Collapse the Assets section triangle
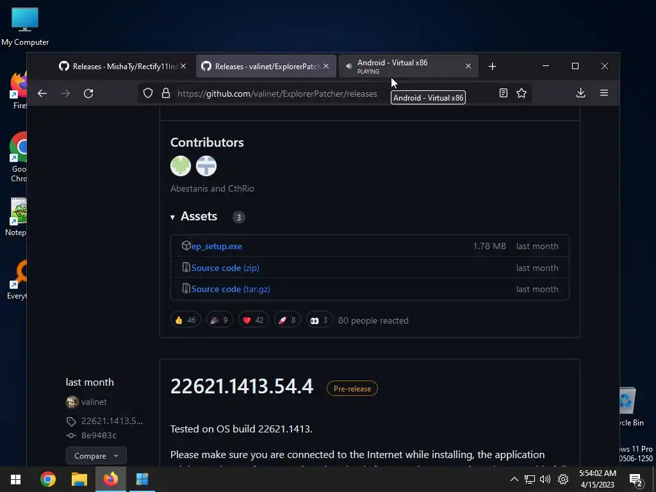Screen dimensions: 656x492 (x=172, y=217)
